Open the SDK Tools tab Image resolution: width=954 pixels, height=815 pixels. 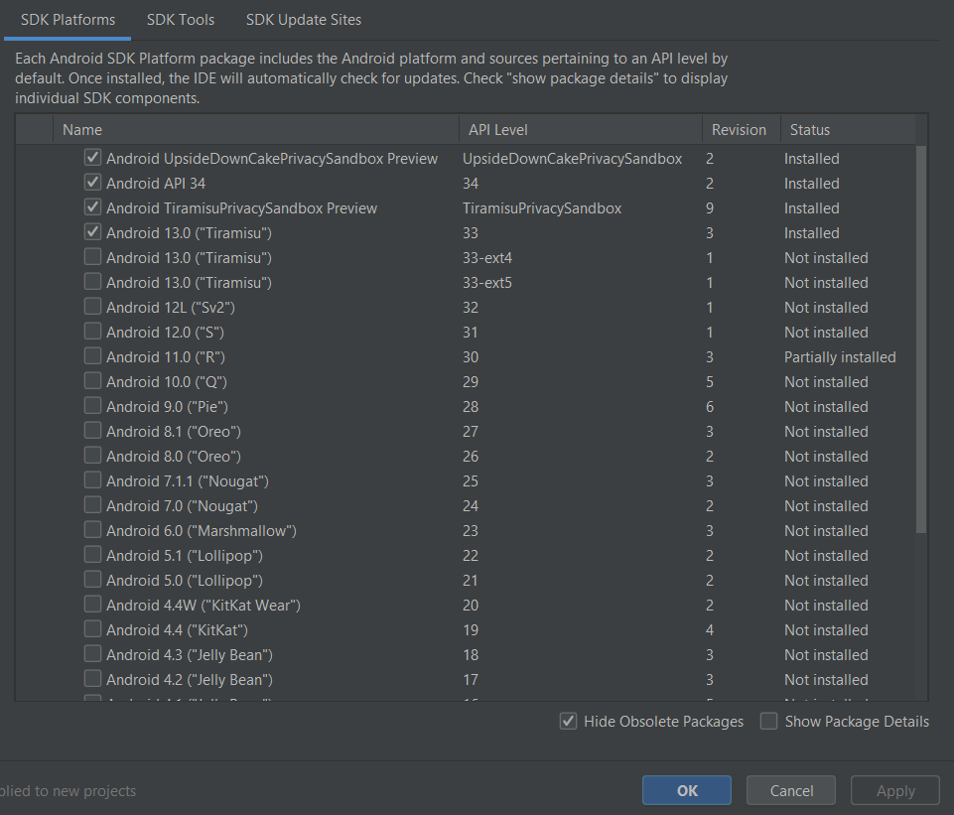[x=180, y=20]
